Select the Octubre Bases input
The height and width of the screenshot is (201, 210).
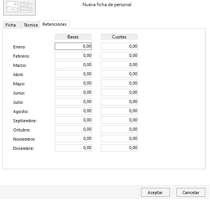pos(73,129)
